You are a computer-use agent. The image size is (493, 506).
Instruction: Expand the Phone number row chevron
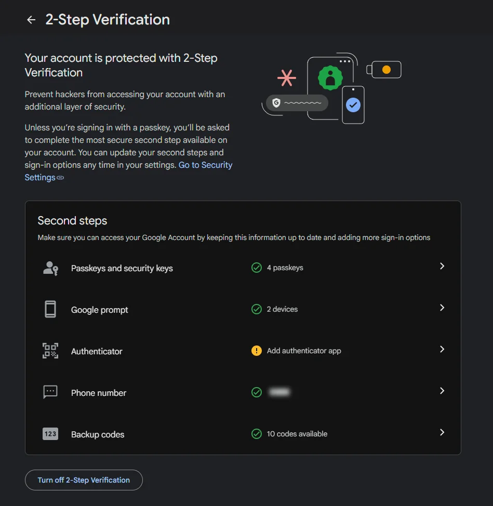[442, 391]
